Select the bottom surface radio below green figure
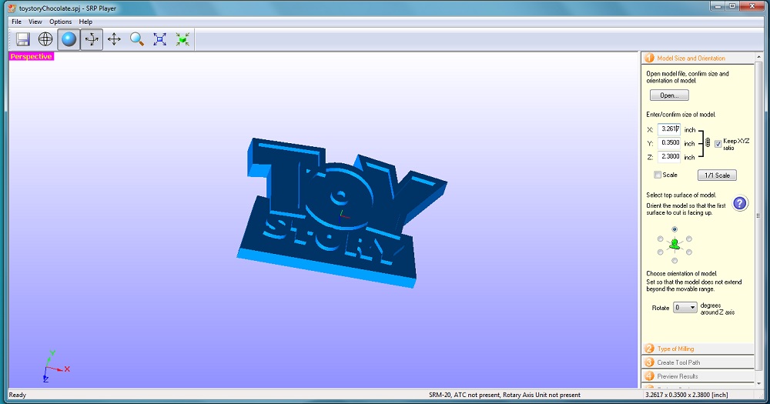 (x=675, y=261)
